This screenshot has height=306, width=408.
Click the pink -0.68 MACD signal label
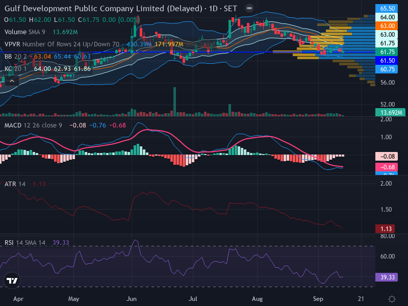pos(387,167)
